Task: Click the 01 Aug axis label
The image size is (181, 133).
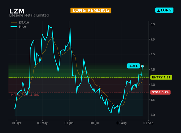Action: click(x=122, y=123)
